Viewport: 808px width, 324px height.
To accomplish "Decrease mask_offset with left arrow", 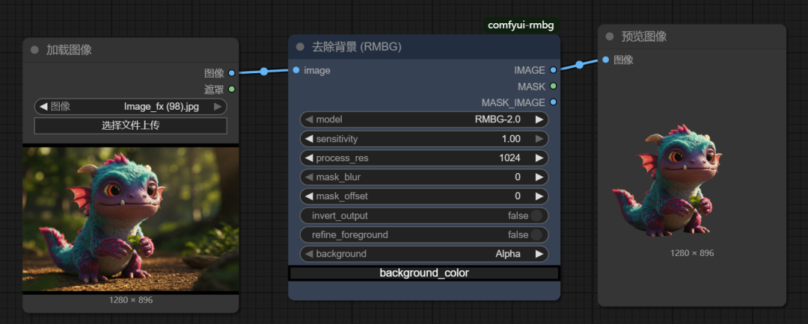I will click(x=309, y=196).
